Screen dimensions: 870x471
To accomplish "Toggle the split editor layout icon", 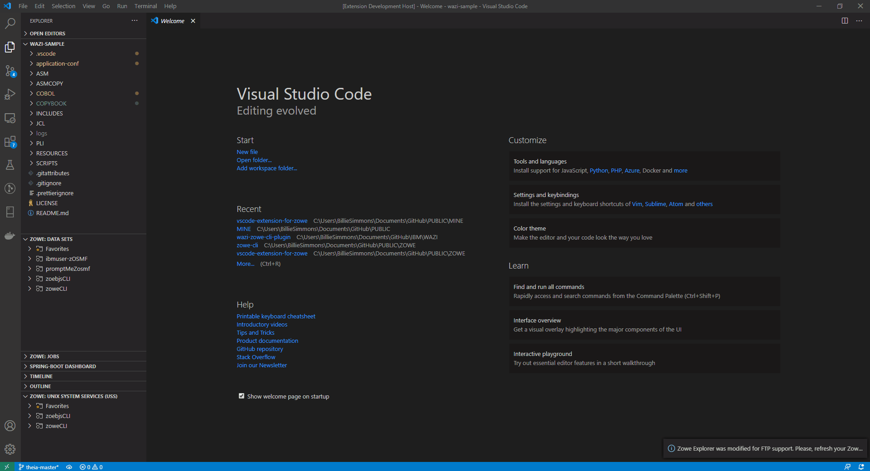I will (x=844, y=21).
